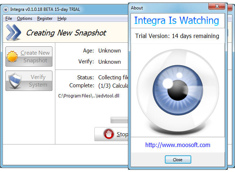Click the double-chevron arrow icon in header

(x=13, y=33)
